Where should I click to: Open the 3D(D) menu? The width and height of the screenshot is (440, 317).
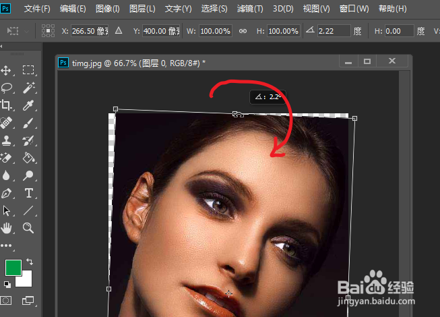coord(283,9)
